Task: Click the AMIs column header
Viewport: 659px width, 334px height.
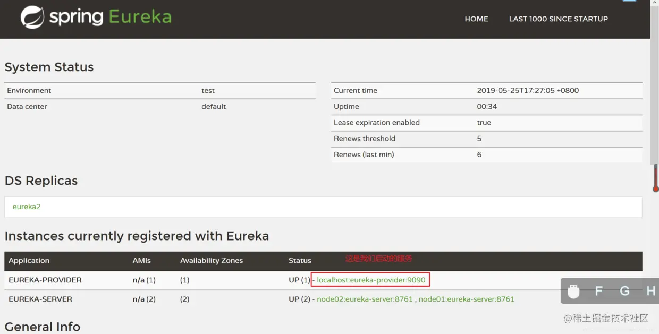Action: pos(142,260)
